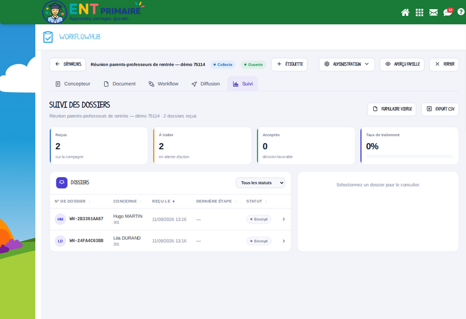Sort by Dernière étape column header
This screenshot has width=466, height=319.
point(216,202)
